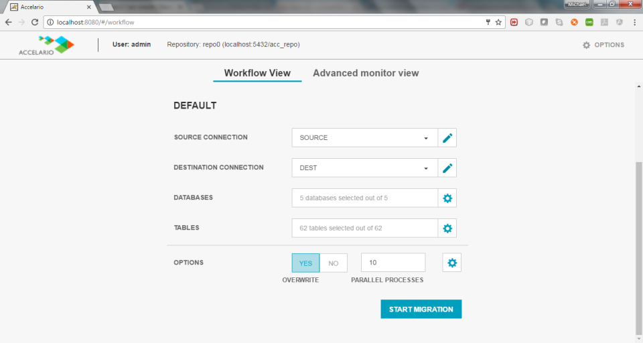This screenshot has width=643, height=343.
Task: Click the tables selected field
Action: coord(364,228)
